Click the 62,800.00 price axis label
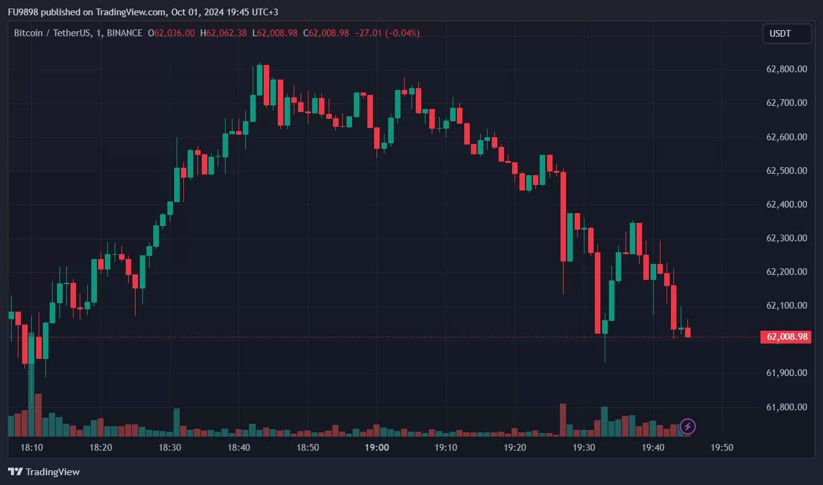The image size is (823, 485). coord(786,69)
